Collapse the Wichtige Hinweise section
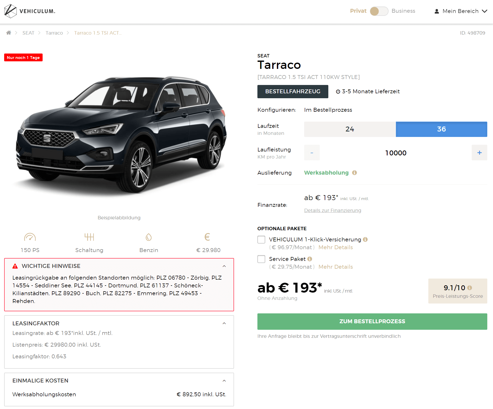 click(224, 266)
